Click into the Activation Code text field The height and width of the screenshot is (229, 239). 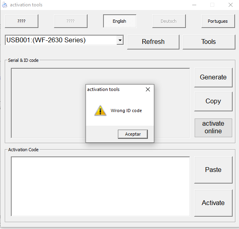coord(100,186)
